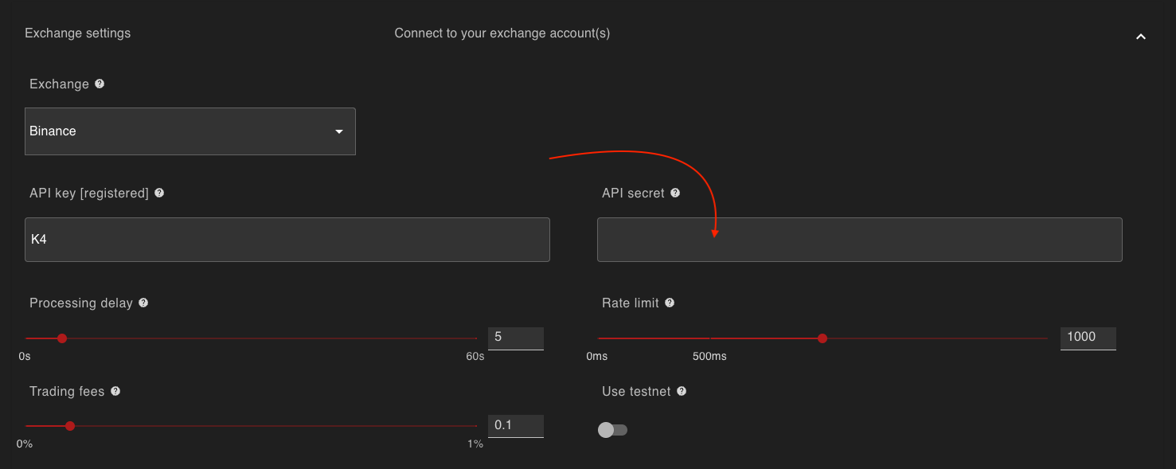Open the Binance exchange dropdown
The height and width of the screenshot is (469, 1176).
pyautogui.click(x=189, y=131)
